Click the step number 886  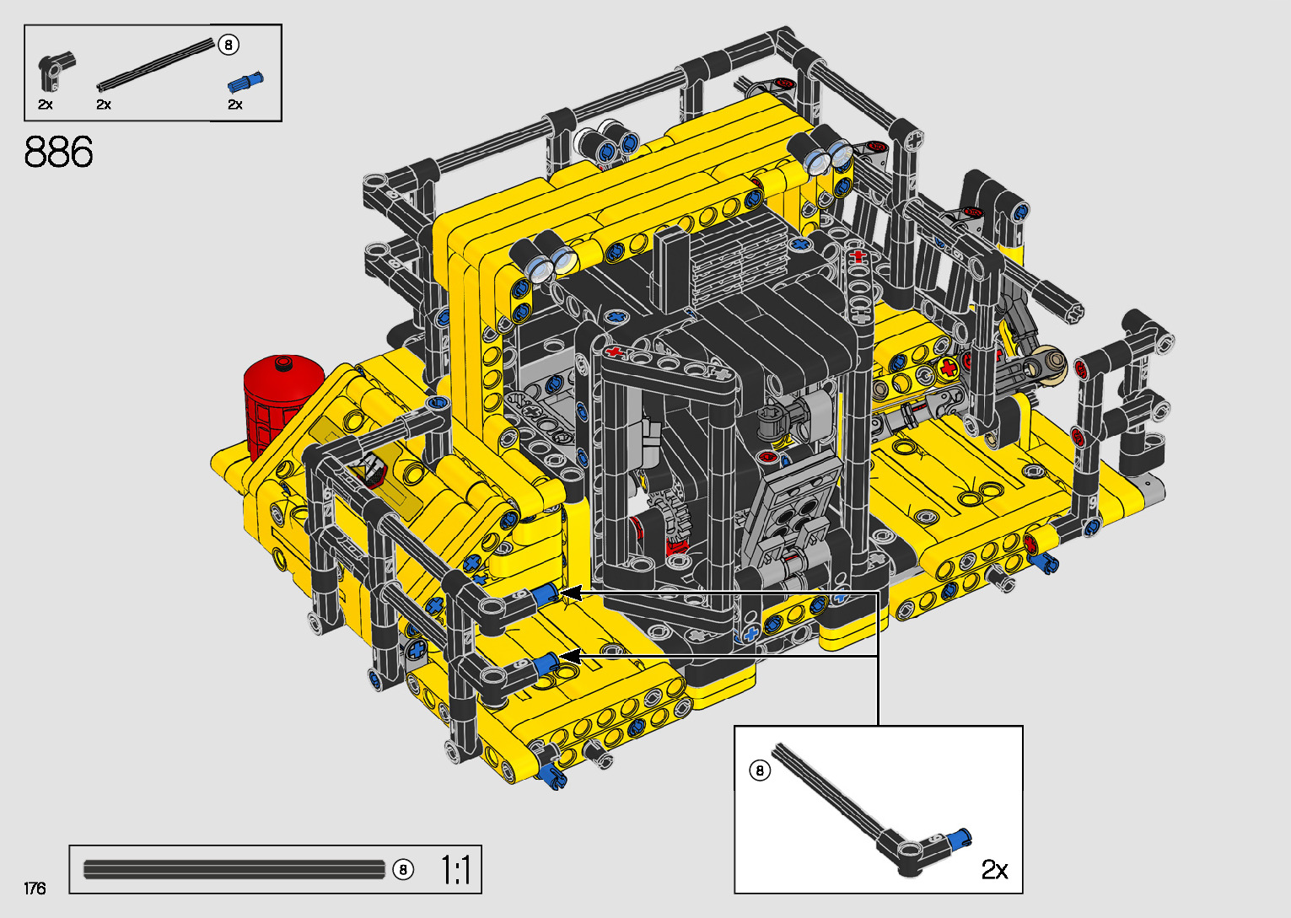58,153
